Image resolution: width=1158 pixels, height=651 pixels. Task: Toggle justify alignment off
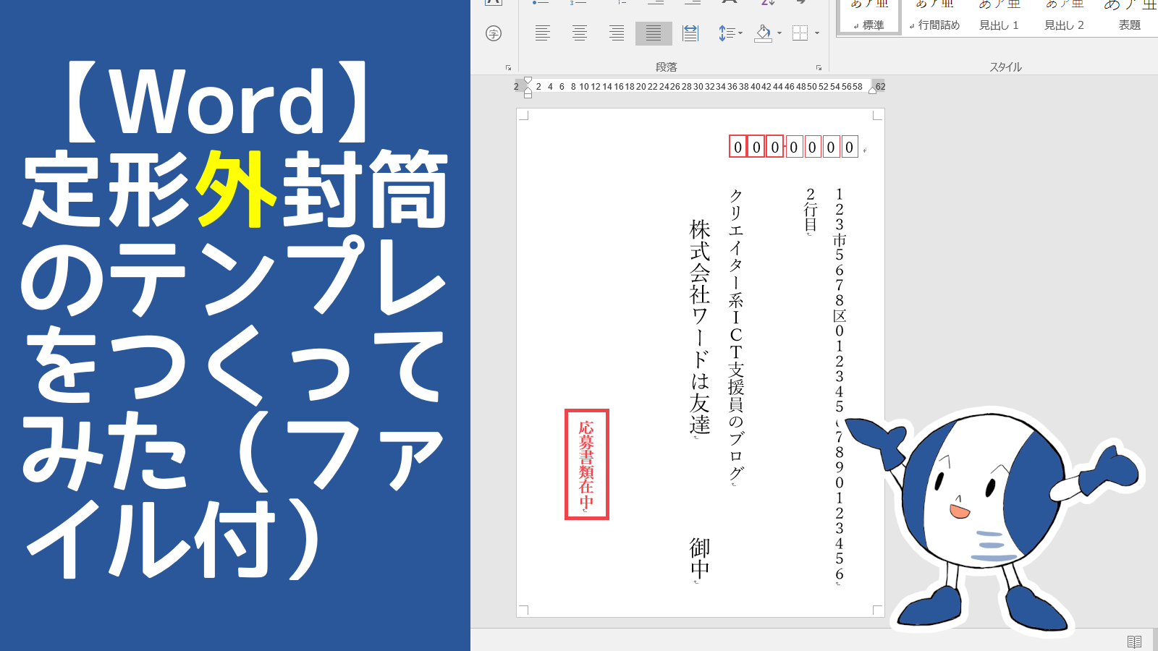[x=652, y=33]
